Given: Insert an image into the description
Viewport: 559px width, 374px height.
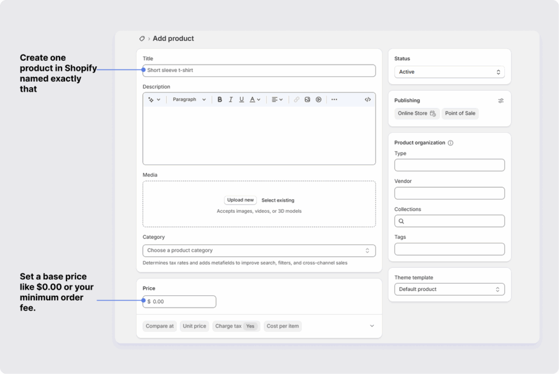Looking at the screenshot, I should pos(307,100).
